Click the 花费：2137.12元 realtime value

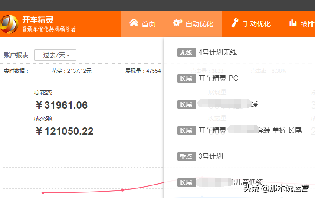point(71,71)
